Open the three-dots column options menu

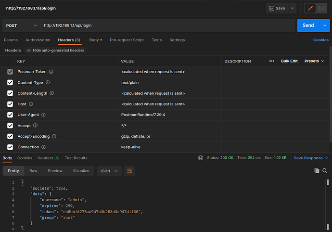click(272, 61)
